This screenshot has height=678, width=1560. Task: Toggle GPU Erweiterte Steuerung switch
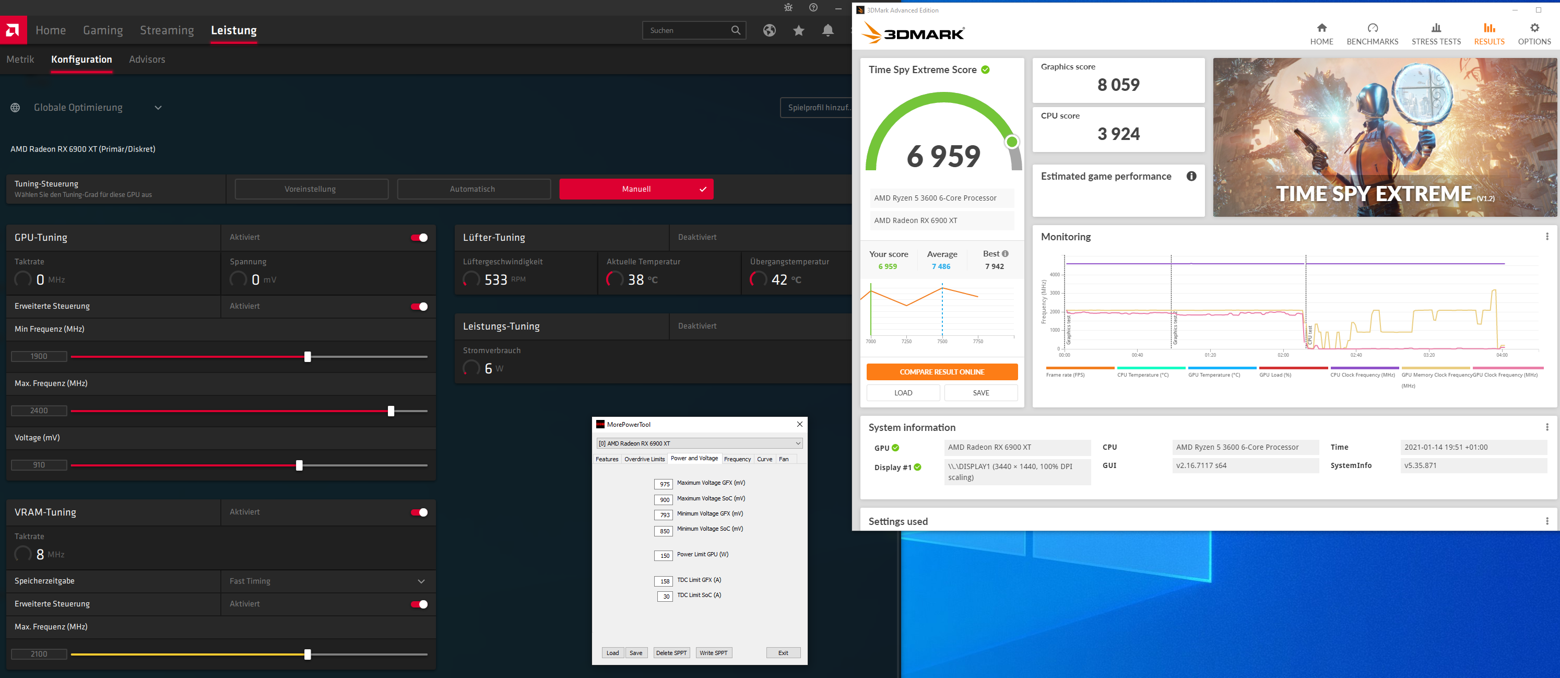pyautogui.click(x=419, y=307)
